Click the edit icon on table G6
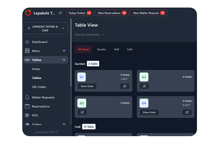The width and height of the screenshot is (219, 145). pyautogui.click(x=187, y=112)
